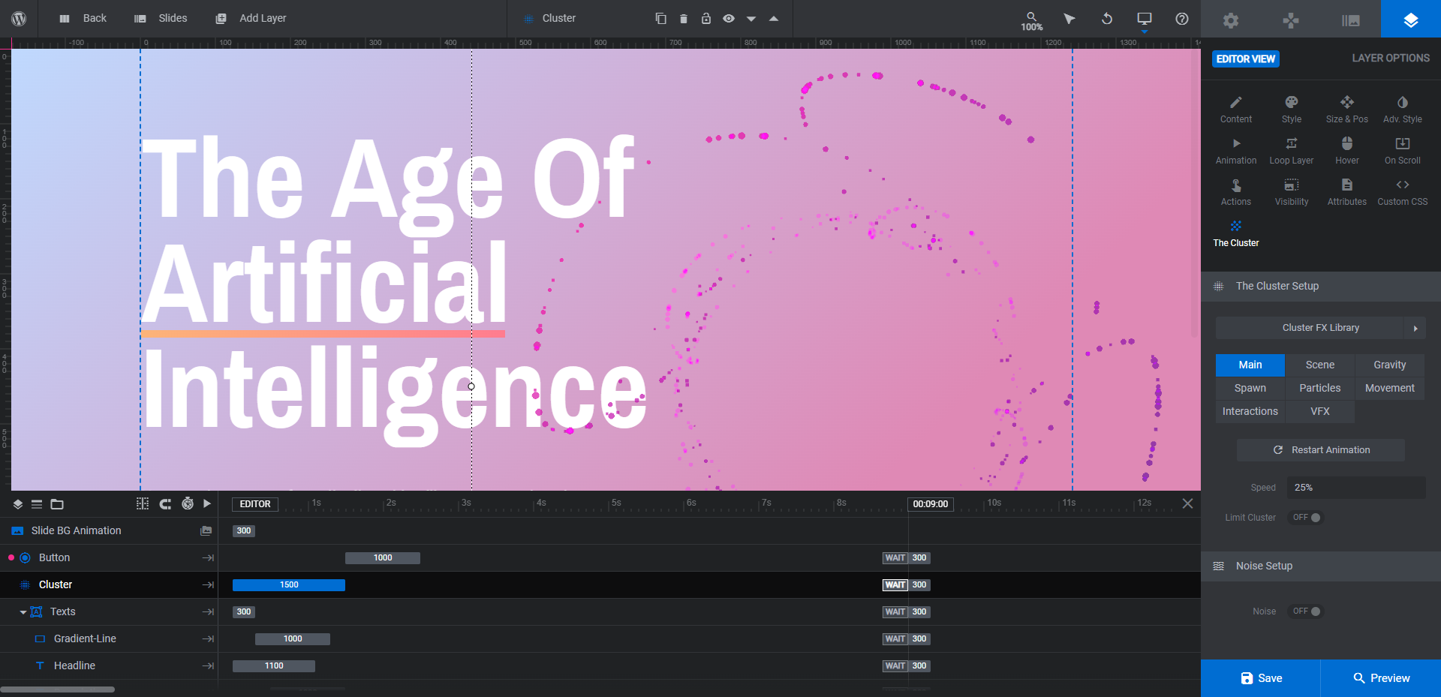The height and width of the screenshot is (697, 1441).
Task: Open the Visibility options
Action: tap(1292, 192)
